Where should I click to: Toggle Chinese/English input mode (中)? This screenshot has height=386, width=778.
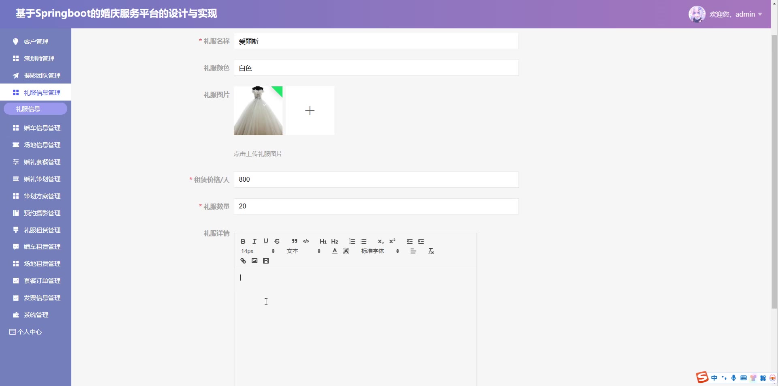(x=714, y=378)
